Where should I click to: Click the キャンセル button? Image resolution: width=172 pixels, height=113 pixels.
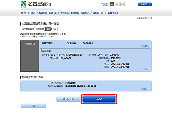[x=68, y=99]
